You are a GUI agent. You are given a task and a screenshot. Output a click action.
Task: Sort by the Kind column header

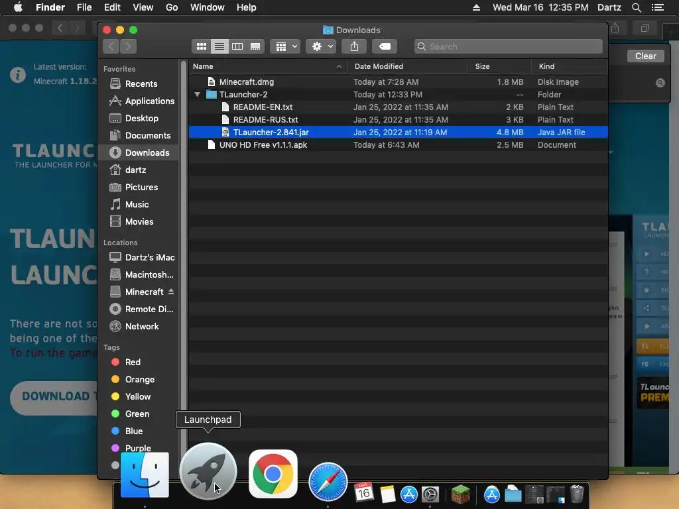(570, 66)
